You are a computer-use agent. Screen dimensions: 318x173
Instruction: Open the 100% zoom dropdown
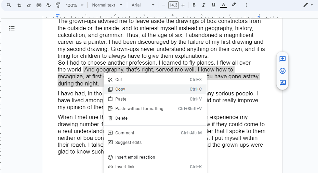tap(74, 5)
